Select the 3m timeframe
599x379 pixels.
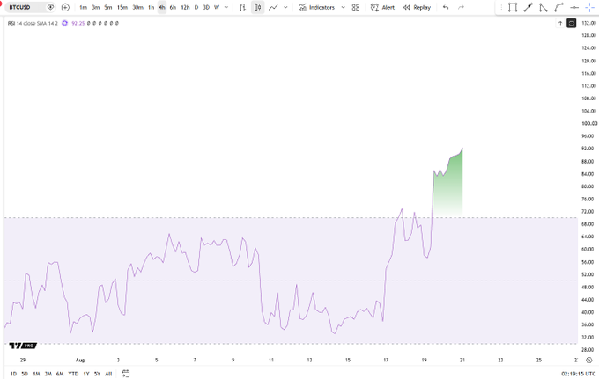coord(95,7)
